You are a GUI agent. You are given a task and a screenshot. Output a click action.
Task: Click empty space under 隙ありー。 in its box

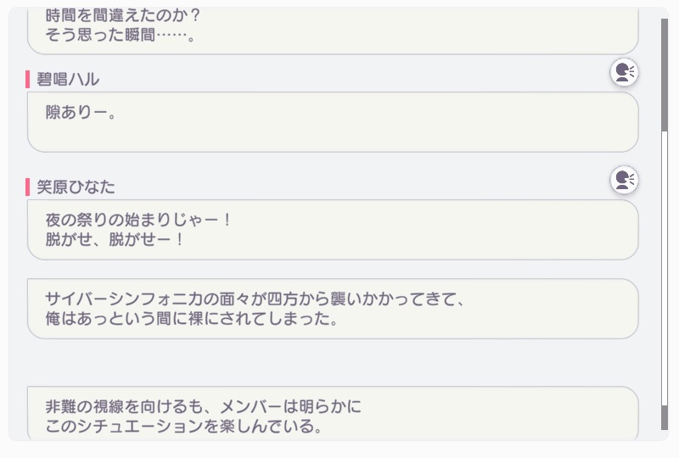(331, 136)
